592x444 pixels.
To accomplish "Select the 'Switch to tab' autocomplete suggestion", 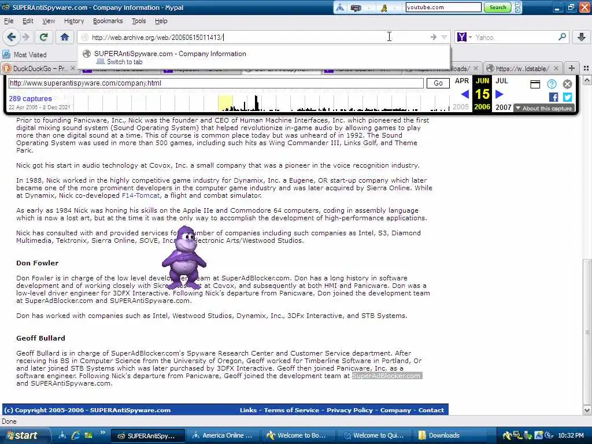I will 264,57.
